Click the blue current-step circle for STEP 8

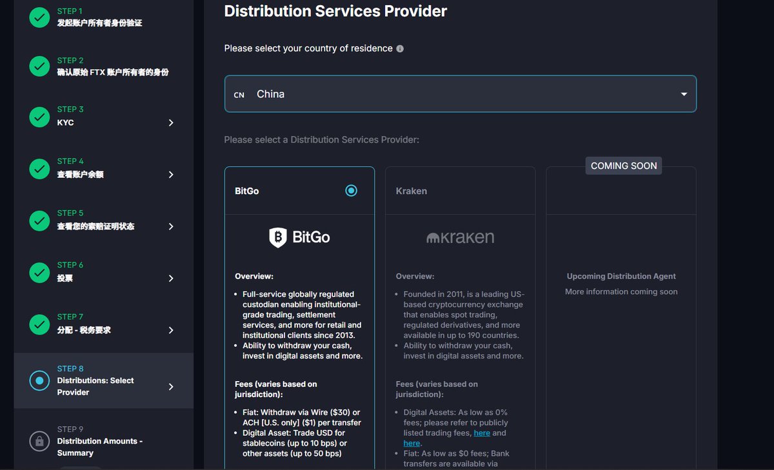click(x=39, y=380)
